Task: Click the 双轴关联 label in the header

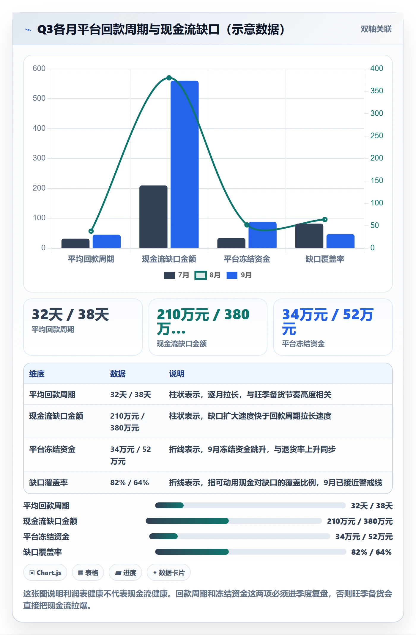Action: point(376,29)
